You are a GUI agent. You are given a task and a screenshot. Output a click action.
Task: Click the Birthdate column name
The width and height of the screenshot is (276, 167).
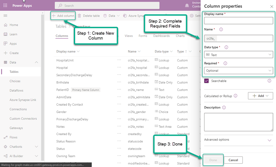coord(62,82)
